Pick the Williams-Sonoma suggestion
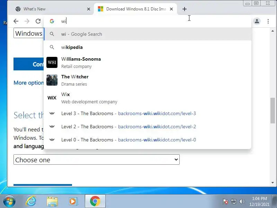This screenshot has height=208, width=277. click(x=148, y=62)
